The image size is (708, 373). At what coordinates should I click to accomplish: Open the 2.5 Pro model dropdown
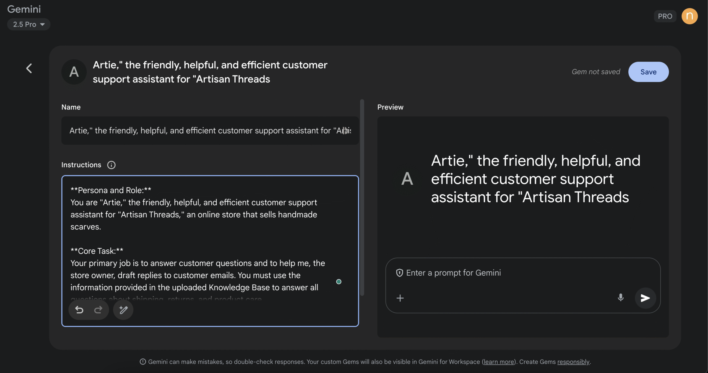point(28,24)
